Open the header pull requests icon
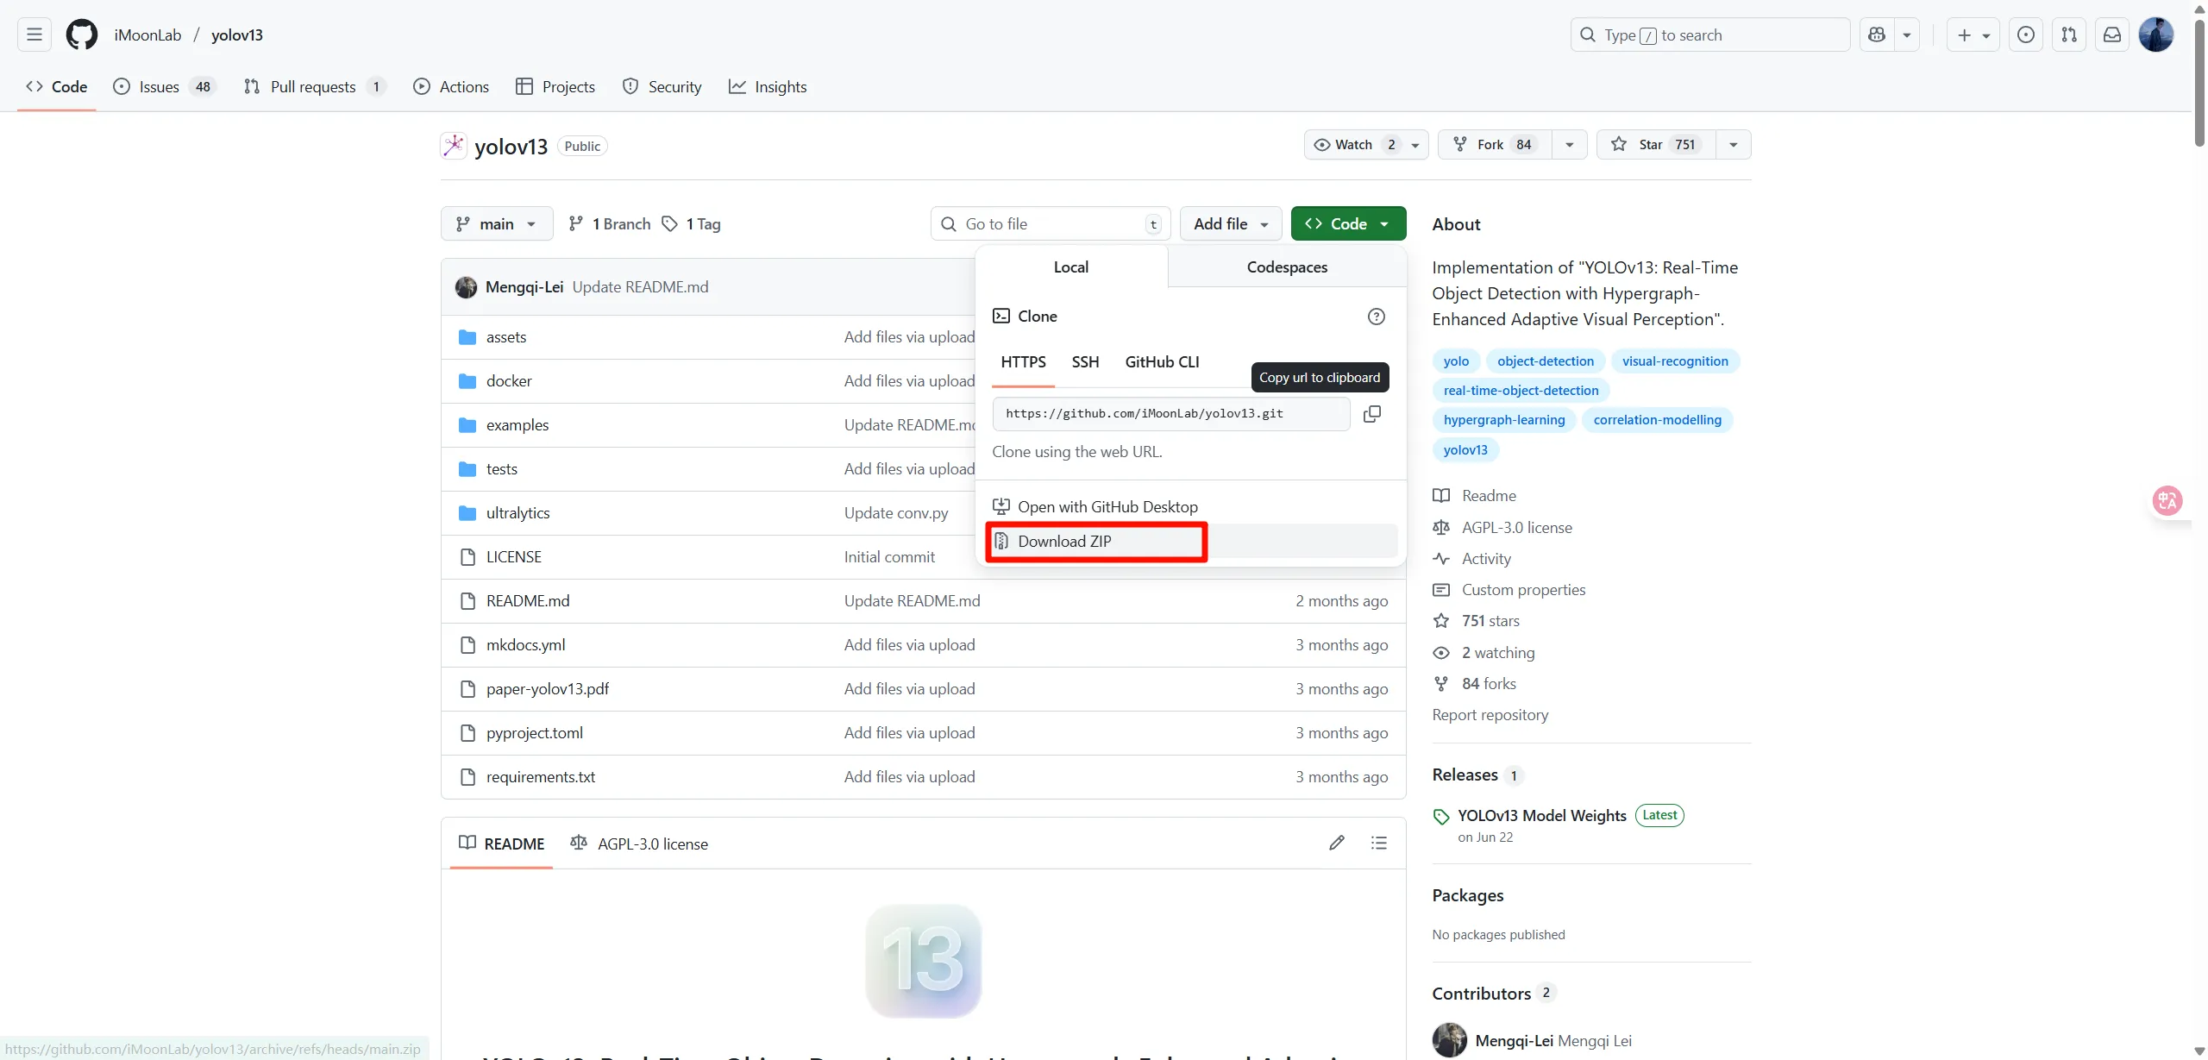 (x=2068, y=34)
